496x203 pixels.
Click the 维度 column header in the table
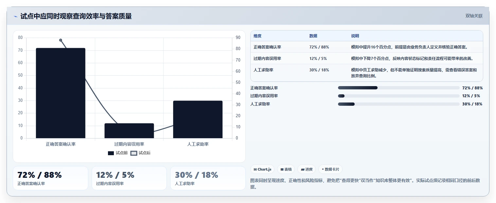(x=257, y=36)
